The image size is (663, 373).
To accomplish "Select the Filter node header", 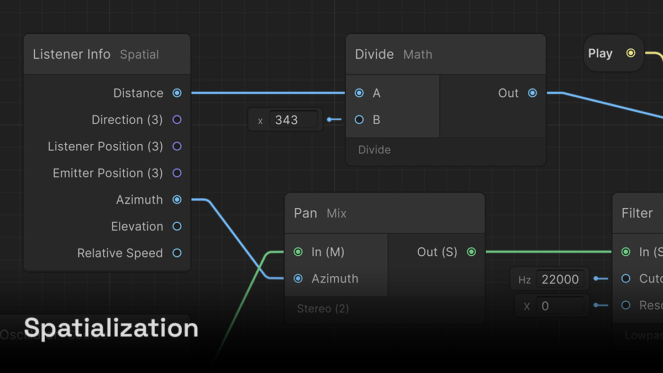I will (x=638, y=213).
